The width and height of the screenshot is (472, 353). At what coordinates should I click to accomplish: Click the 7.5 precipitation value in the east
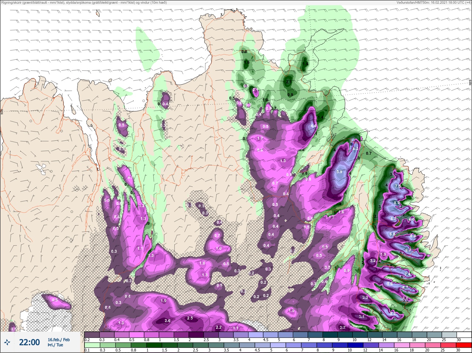pos(398,186)
